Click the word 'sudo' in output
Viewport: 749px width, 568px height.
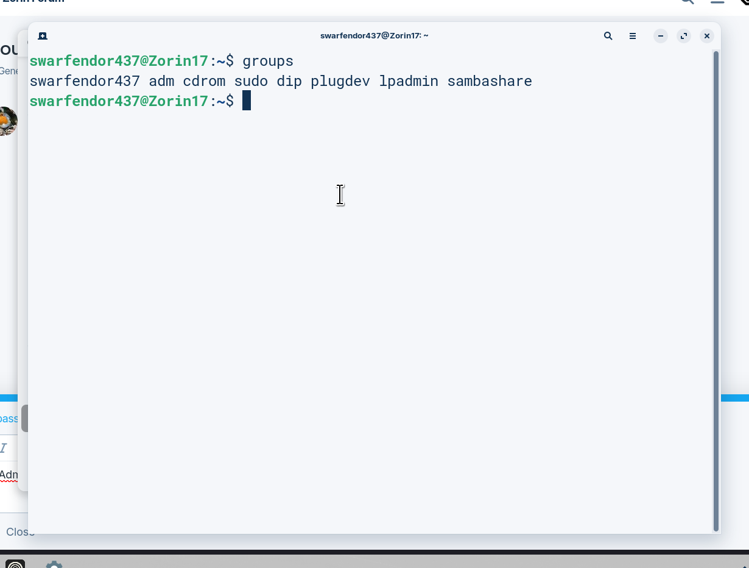point(251,81)
